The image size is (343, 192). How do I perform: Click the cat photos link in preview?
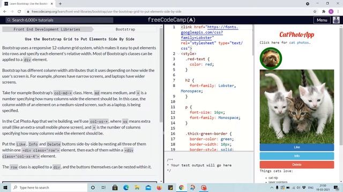(299, 43)
